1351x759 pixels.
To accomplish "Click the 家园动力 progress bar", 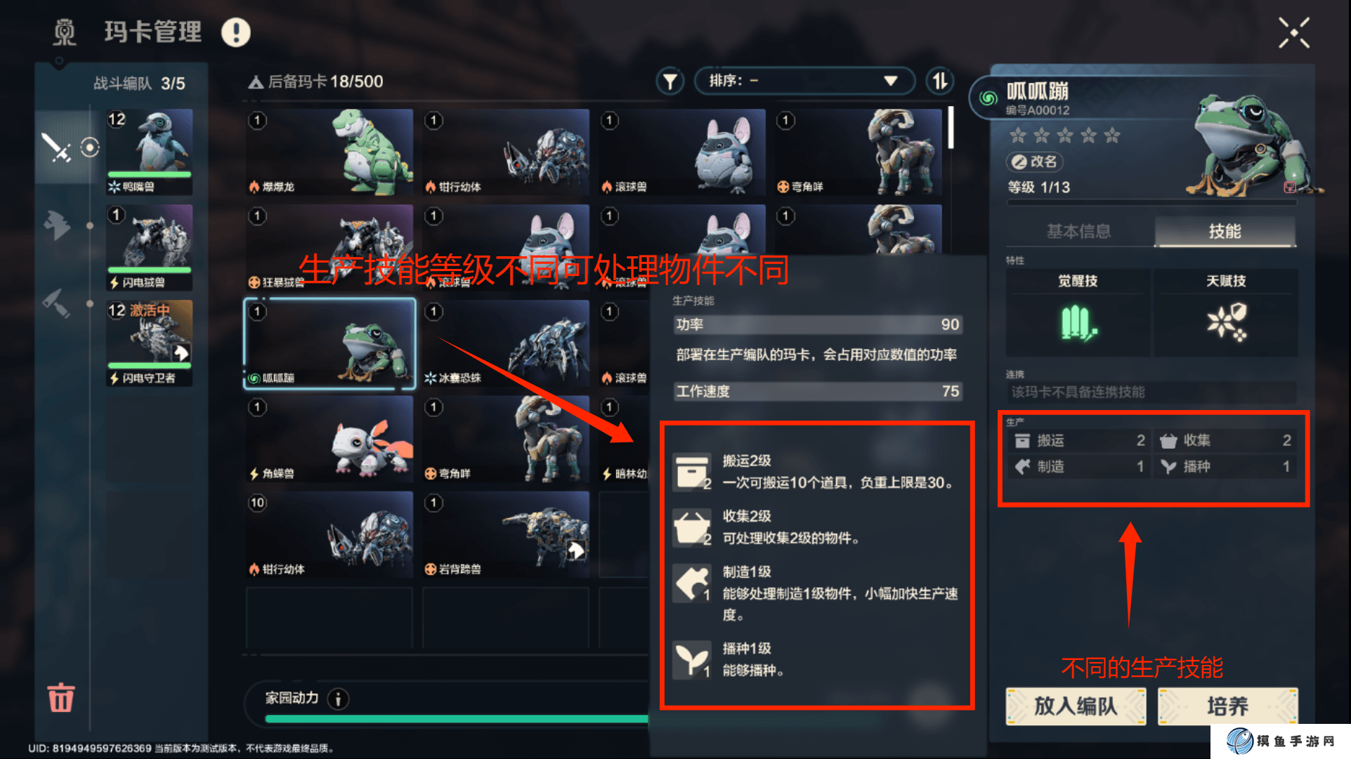I will 457,718.
